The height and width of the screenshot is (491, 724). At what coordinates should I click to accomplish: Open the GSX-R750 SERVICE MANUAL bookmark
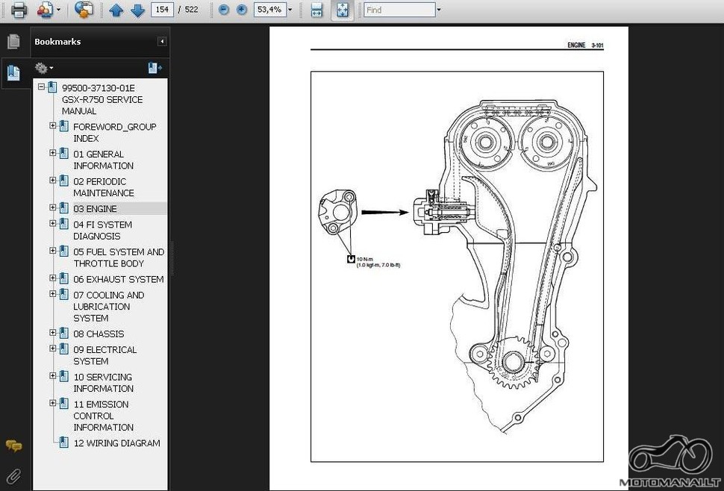pyautogui.click(x=102, y=100)
